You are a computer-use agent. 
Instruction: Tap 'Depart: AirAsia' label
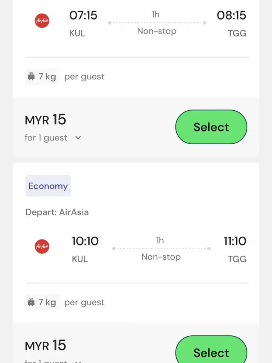pos(57,212)
